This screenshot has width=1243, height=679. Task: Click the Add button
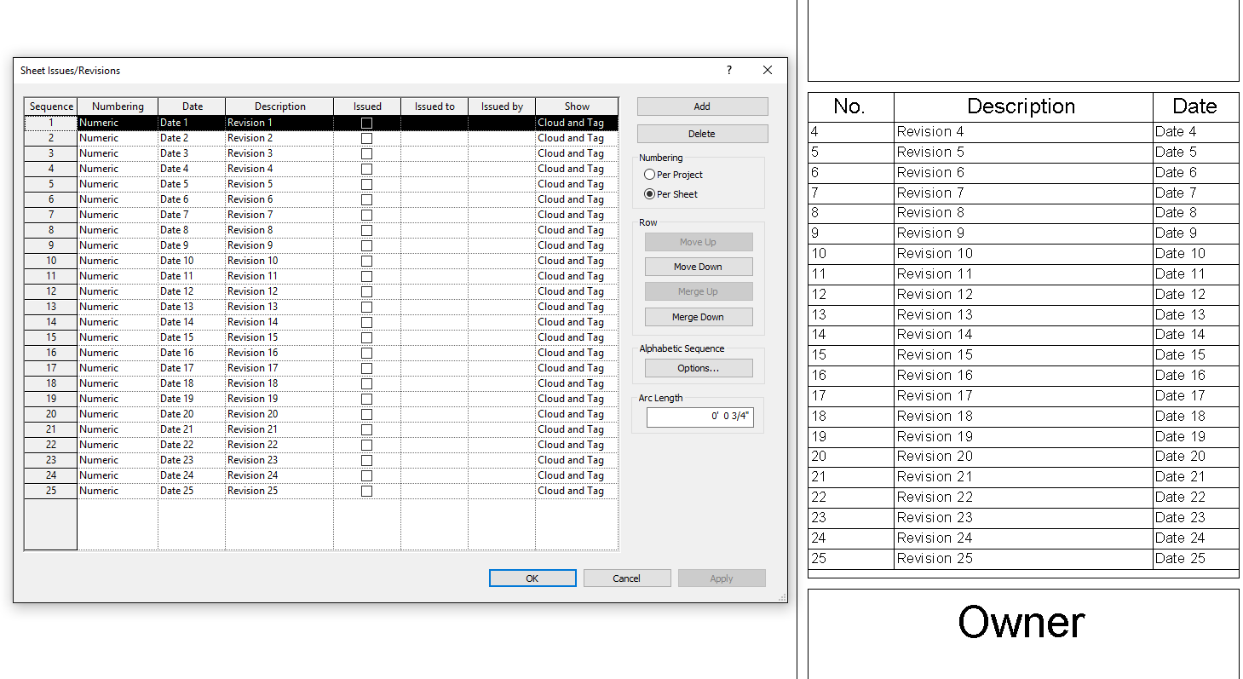[702, 106]
